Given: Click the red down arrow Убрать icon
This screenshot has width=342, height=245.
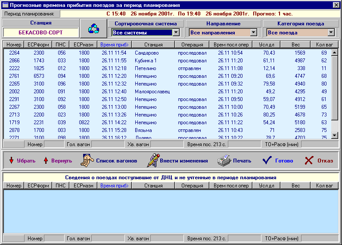Looking at the screenshot, I should point(11,161).
